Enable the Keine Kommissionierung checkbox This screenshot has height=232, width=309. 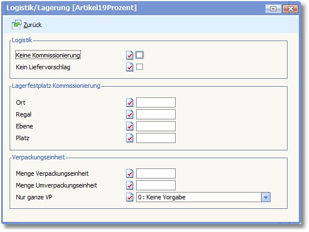140,55
